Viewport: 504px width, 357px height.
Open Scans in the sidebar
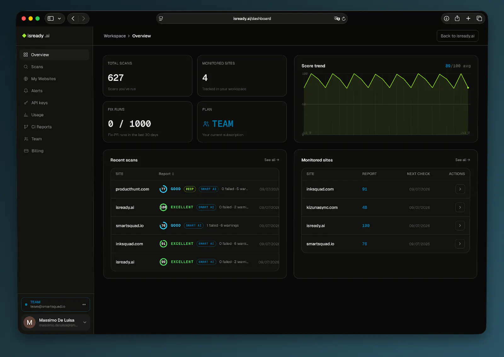coord(37,67)
